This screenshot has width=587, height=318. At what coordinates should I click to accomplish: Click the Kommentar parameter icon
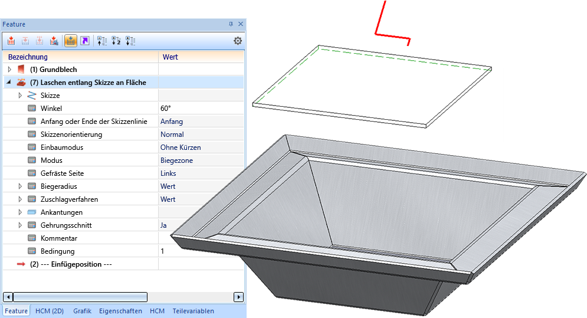pos(32,238)
